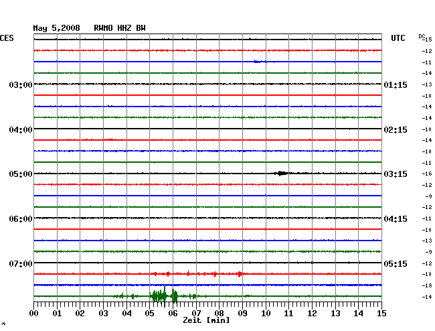Viewport: 435px width, 331px height.
Task: Click the "04:15" UTC time label
Action: point(396,219)
